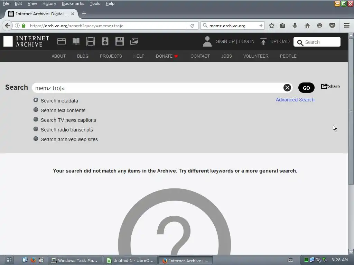Open the Texts book icon
The image size is (354, 265).
(x=76, y=41)
